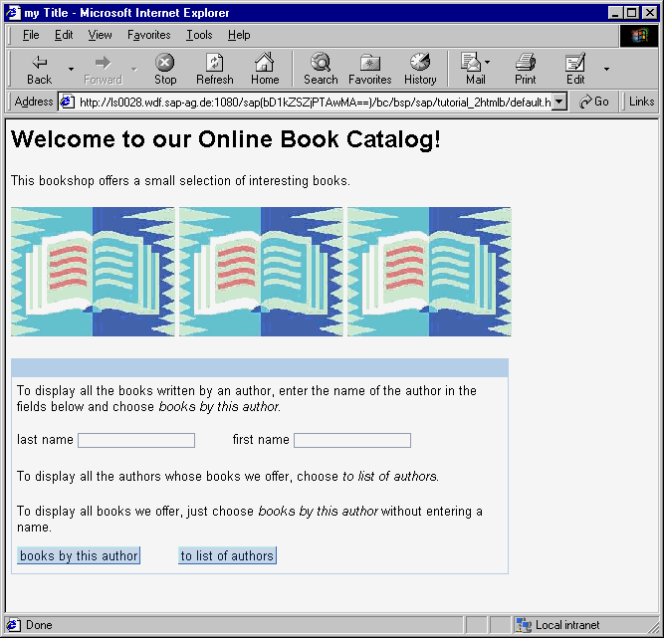Click the Back arrow toolbar icon
The image size is (664, 638).
coord(40,63)
